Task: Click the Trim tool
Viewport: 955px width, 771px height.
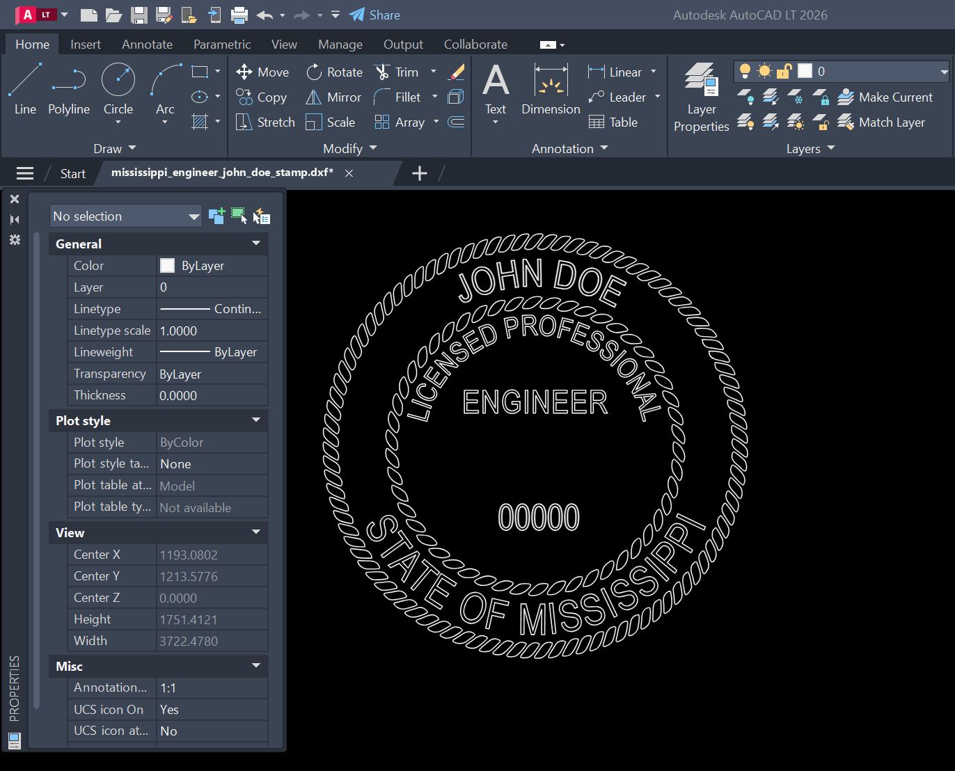Action: pyautogui.click(x=397, y=72)
